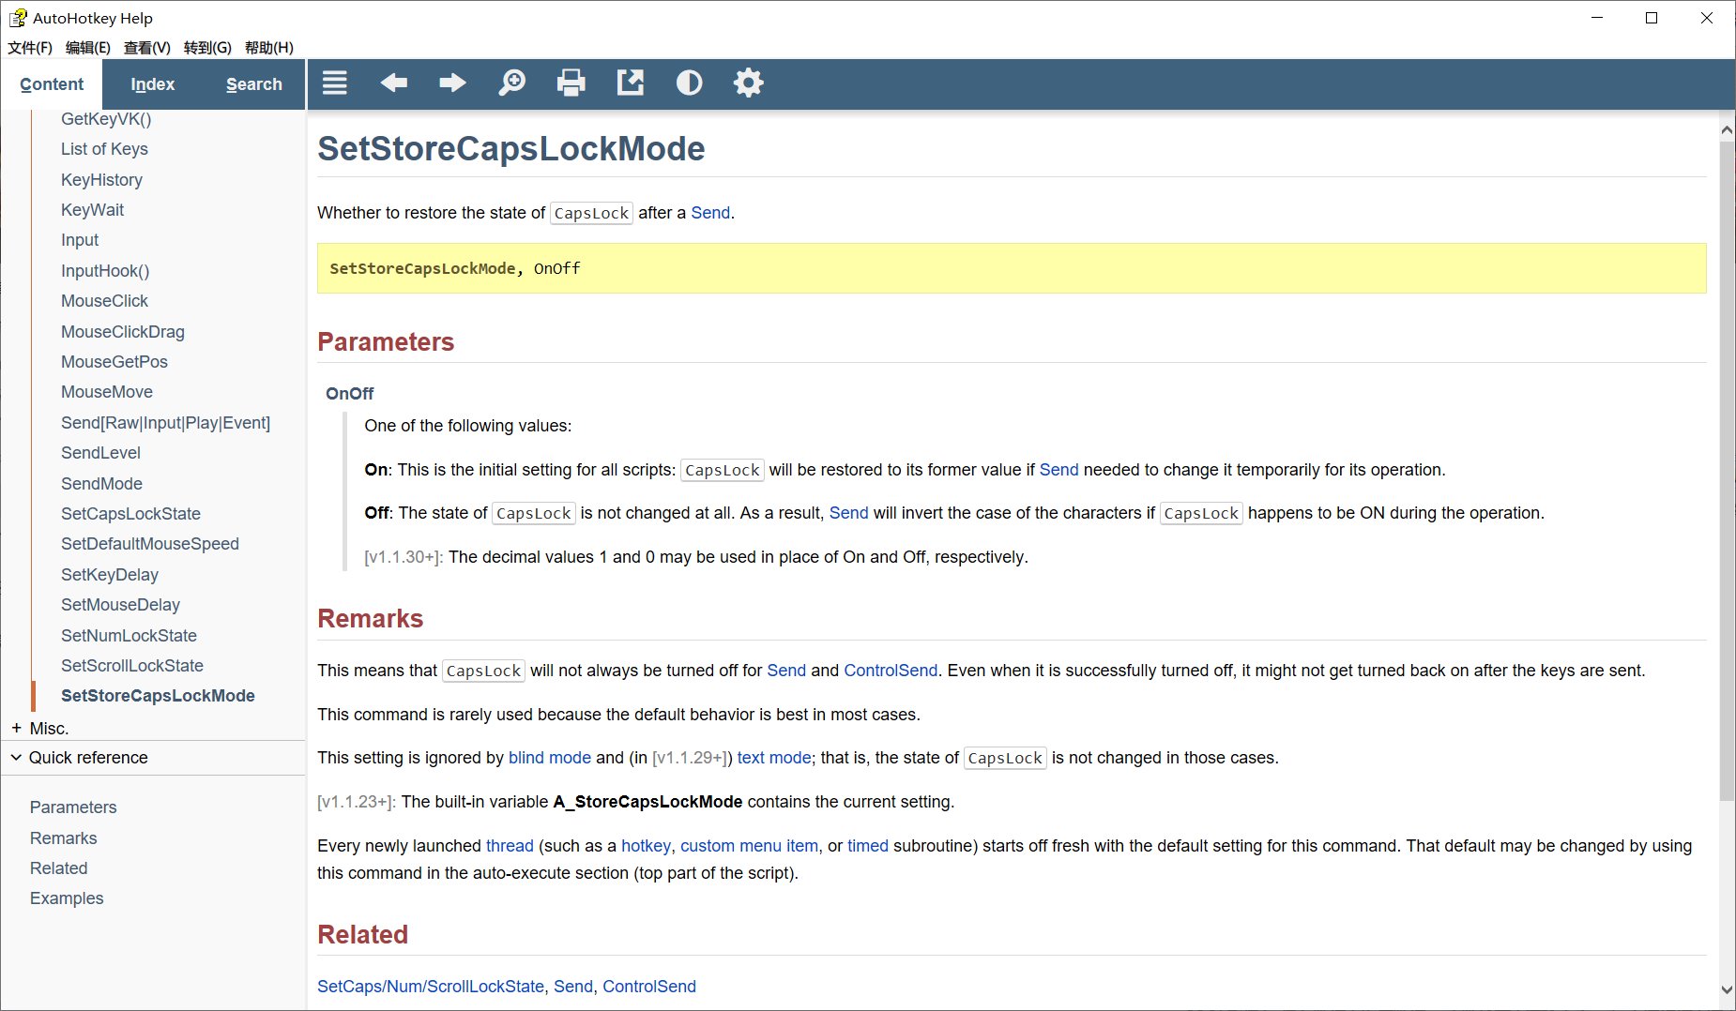This screenshot has width=1736, height=1011.
Task: Open SetNumLockState topic
Action: (129, 636)
